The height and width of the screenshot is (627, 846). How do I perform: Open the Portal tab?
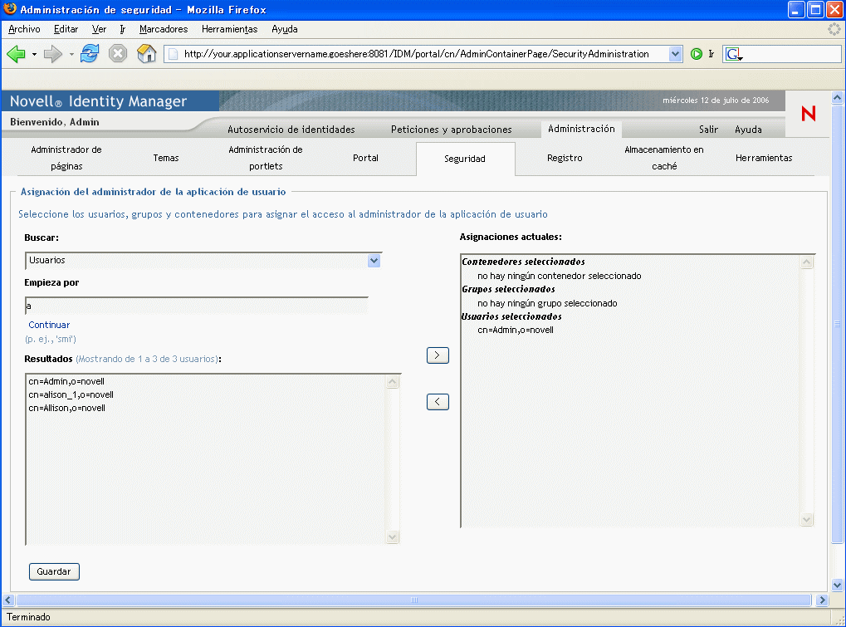click(x=365, y=158)
